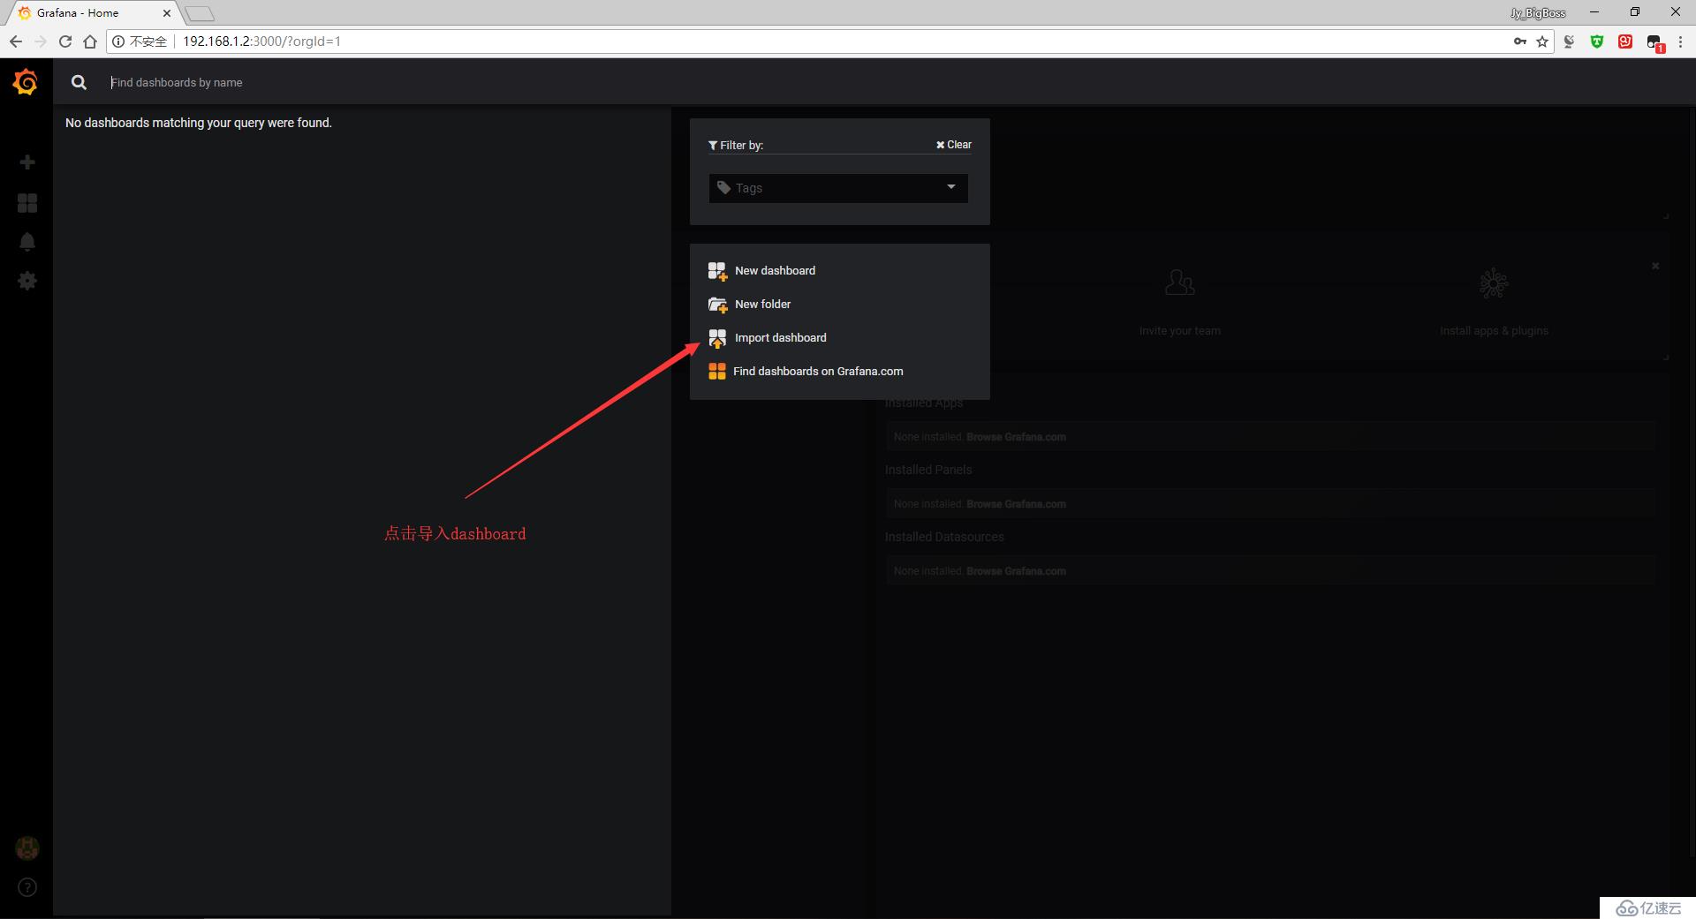
Task: Open the Help question mark icon
Action: [27, 887]
